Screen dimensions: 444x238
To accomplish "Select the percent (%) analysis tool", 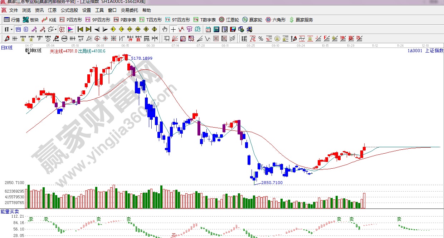I will (260, 39).
